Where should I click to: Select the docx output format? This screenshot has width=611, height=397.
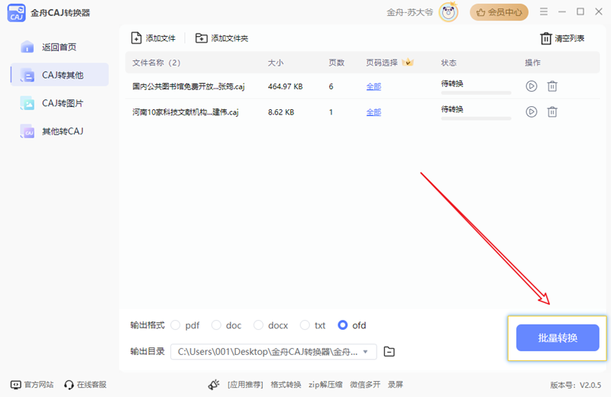(258, 325)
